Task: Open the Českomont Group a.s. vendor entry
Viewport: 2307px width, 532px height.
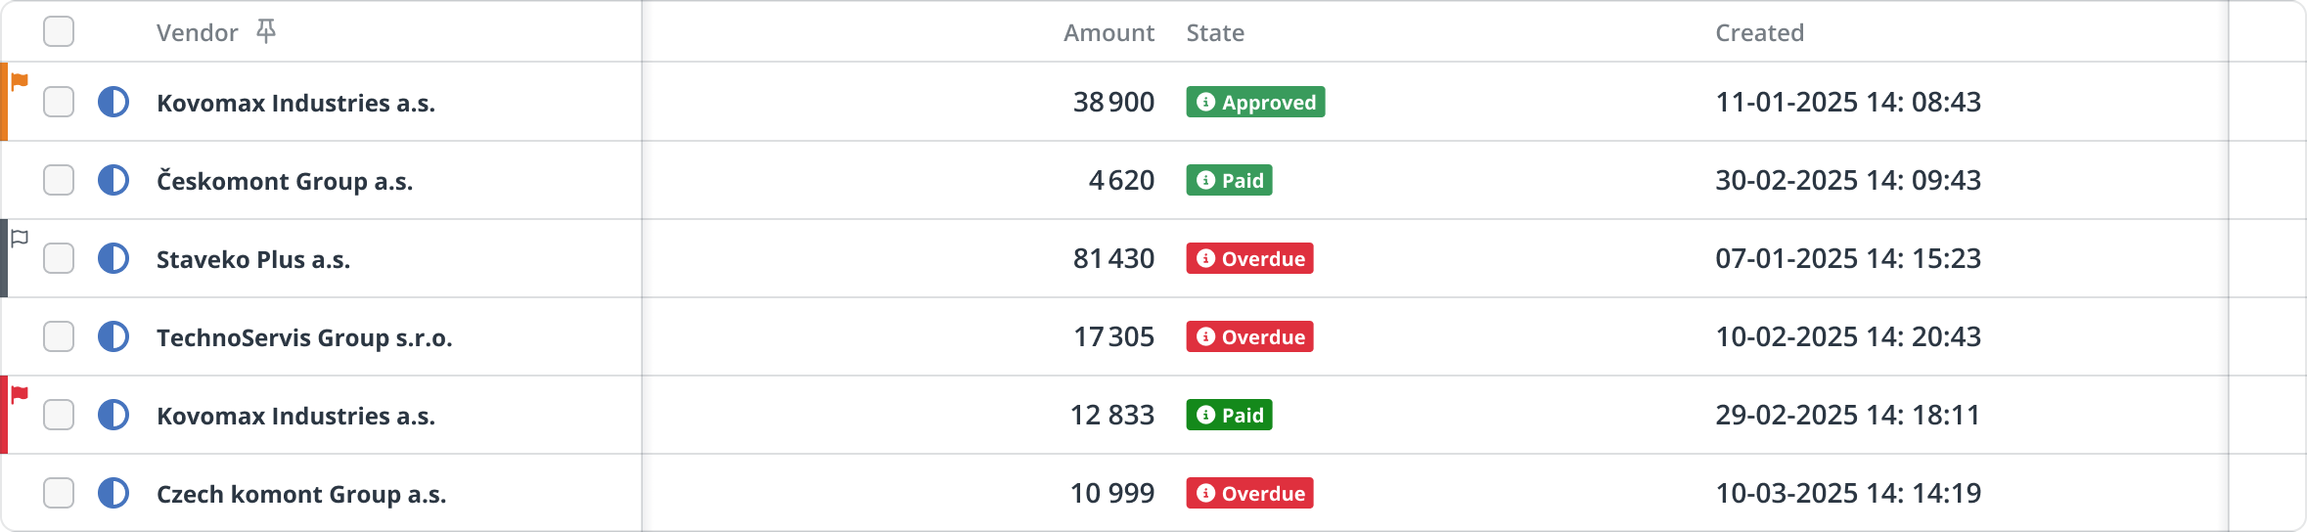Action: 285,181
